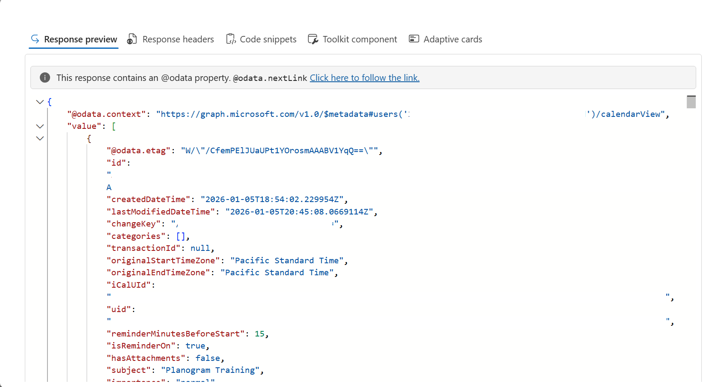Click the "lastModifiedDateTime" key
Screen dimensions: 703x387
tap(161, 212)
